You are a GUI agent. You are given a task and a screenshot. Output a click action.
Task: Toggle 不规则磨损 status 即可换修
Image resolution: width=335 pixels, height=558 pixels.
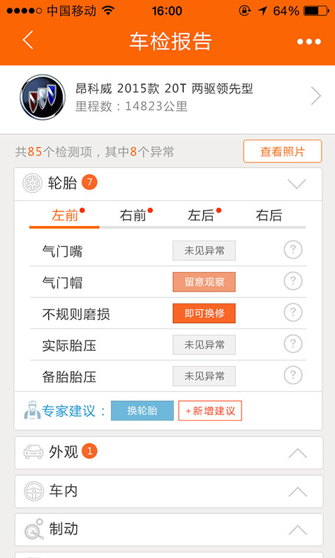[x=204, y=313]
